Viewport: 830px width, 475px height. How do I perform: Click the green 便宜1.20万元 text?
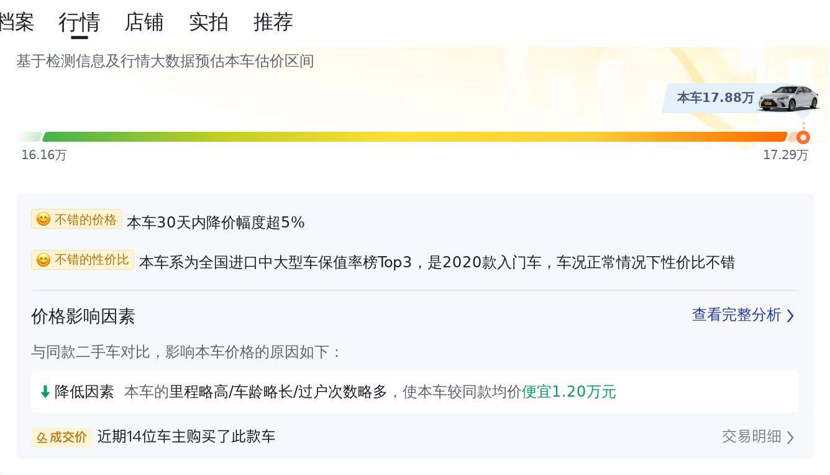[568, 392]
